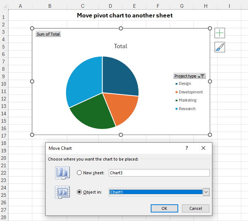Click the chart's top-left resize handle
Image resolution: width=248 pixels, height=221 pixels.
click(x=32, y=28)
